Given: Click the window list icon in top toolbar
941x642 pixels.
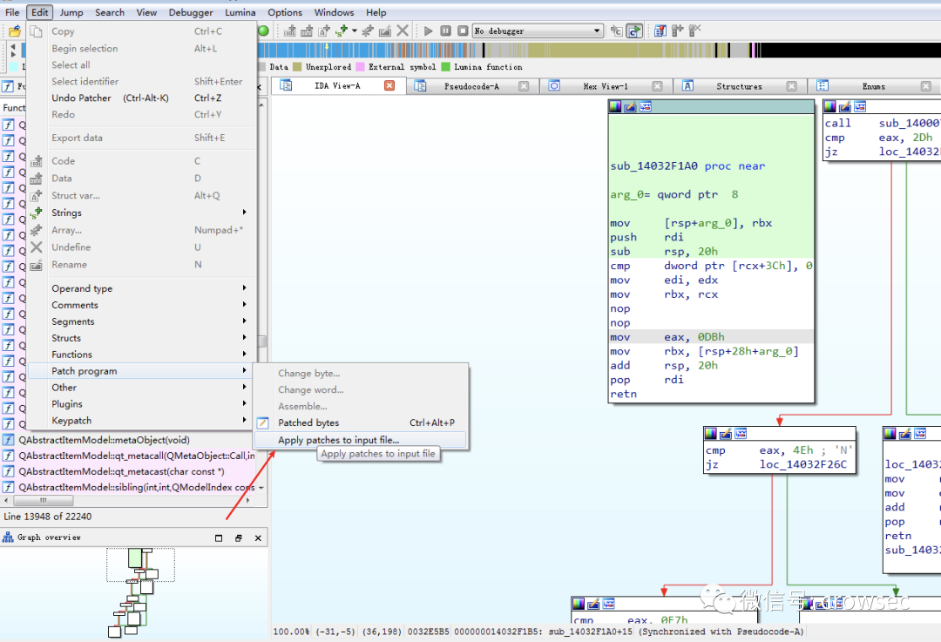Looking at the screenshot, I should [x=660, y=30].
